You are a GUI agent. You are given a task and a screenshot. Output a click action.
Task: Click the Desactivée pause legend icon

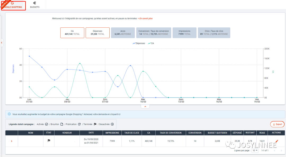tap(112, 124)
